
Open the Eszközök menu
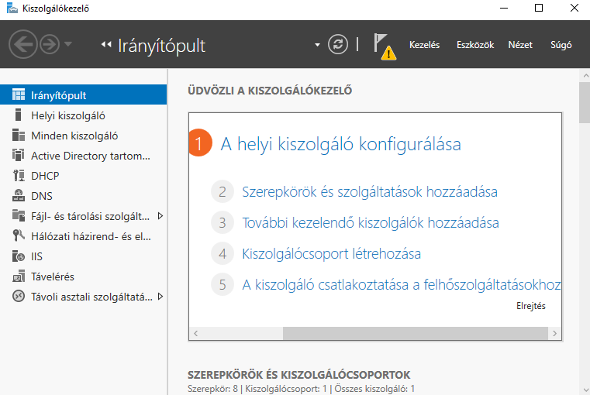(x=475, y=45)
